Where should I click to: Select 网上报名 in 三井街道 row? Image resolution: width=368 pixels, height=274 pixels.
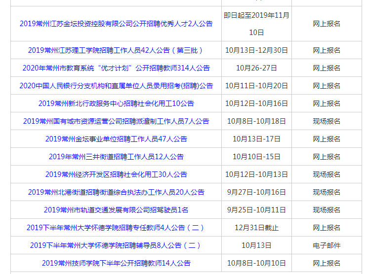327,157
